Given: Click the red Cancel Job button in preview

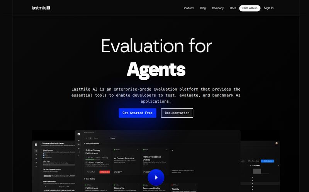Looking at the screenshot, I should (104, 172).
